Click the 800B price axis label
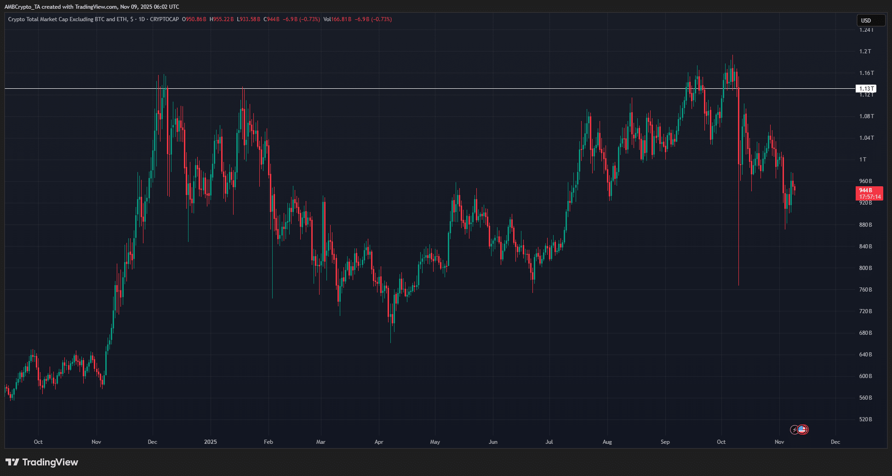 point(865,268)
